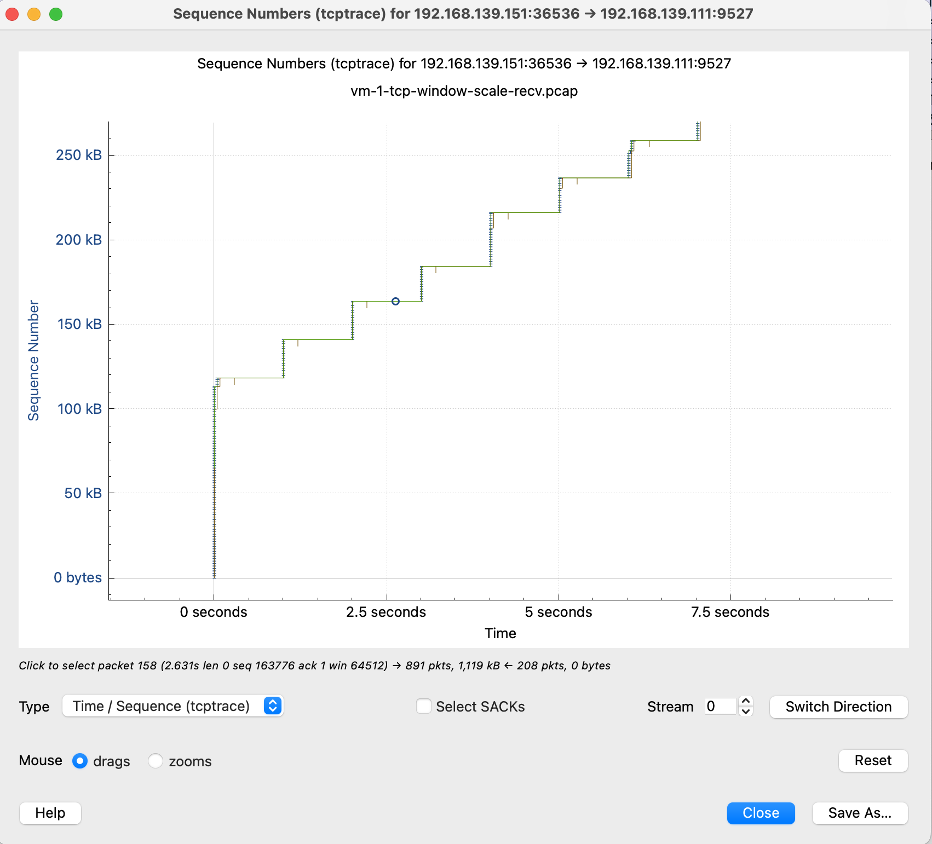The image size is (932, 844).
Task: Close the window using the red button
Action: click(x=12, y=14)
